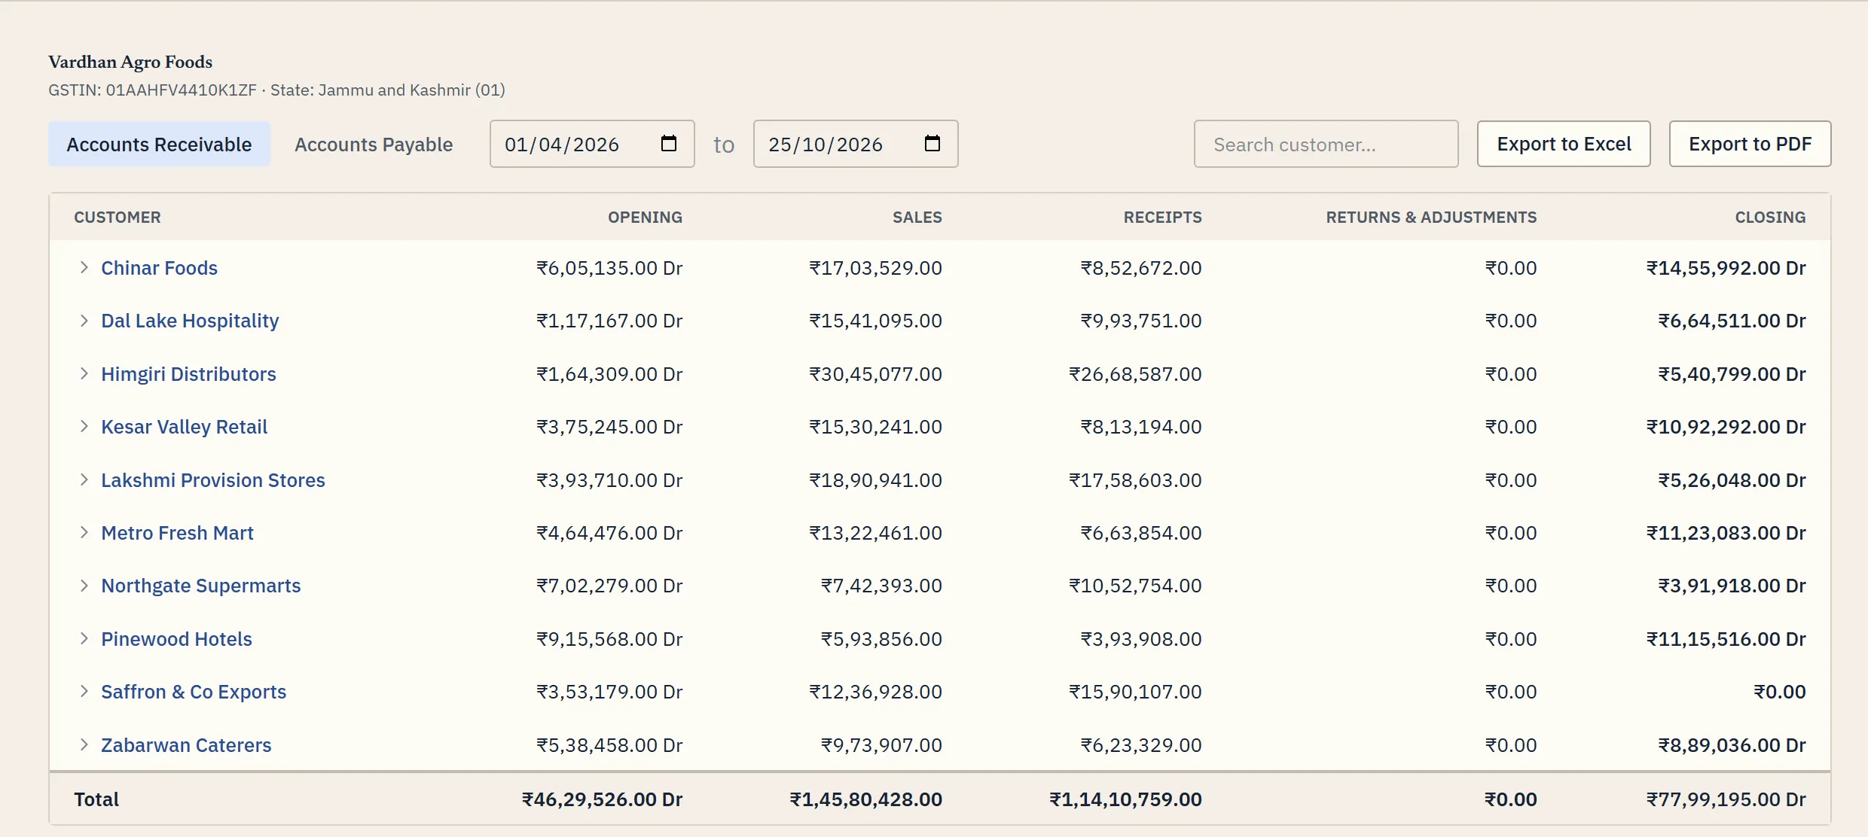
Task: Open the Chinar Foods customer link
Action: [x=159, y=268]
